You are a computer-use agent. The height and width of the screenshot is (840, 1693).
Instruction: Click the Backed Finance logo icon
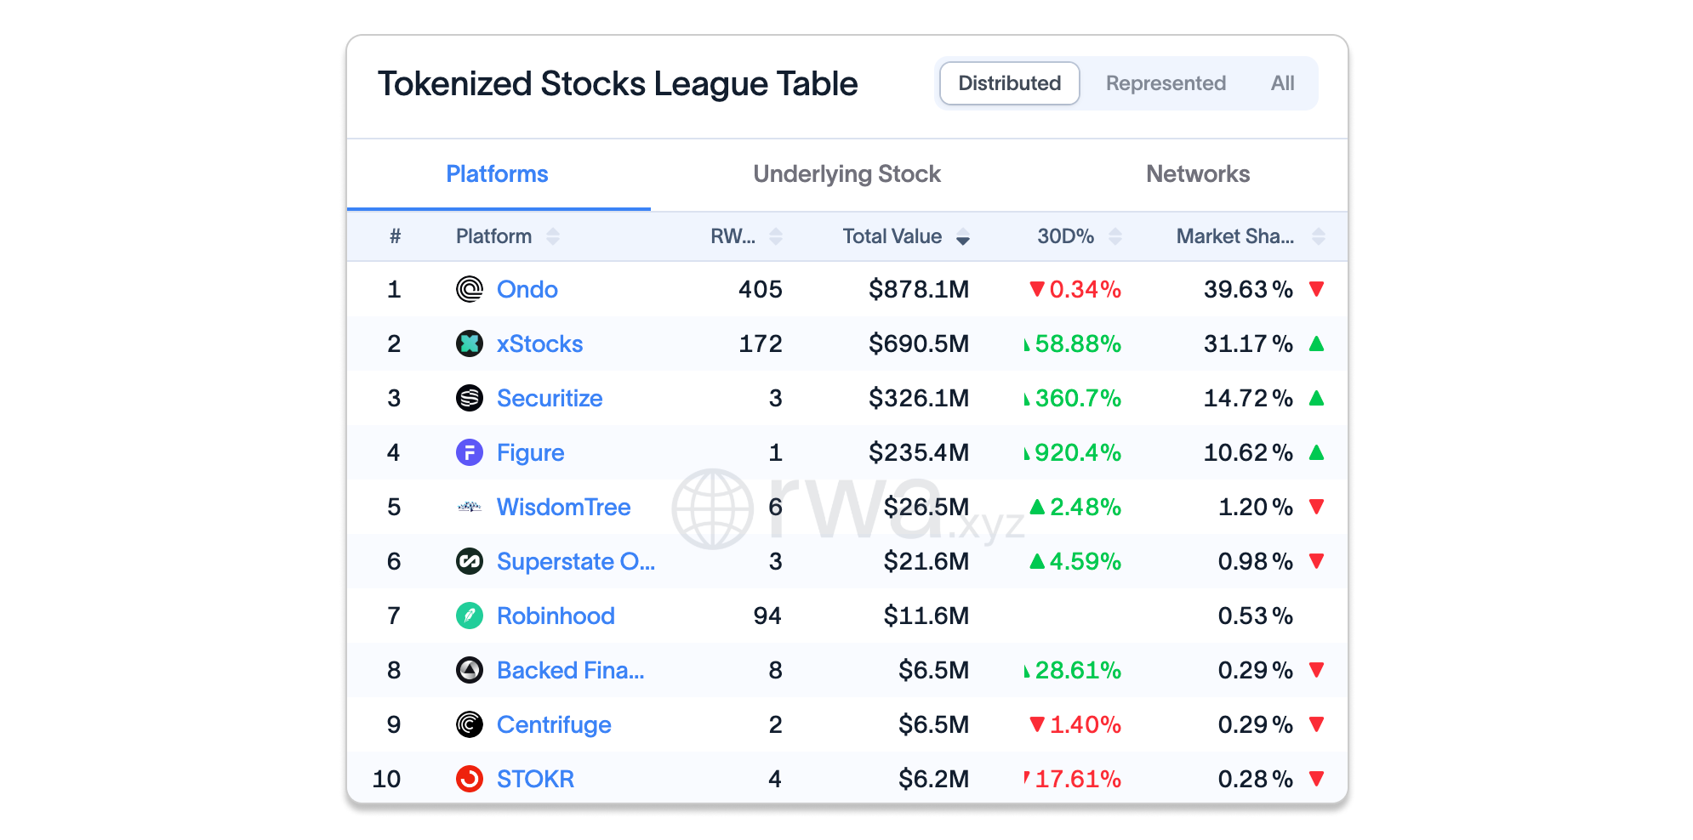tap(469, 670)
